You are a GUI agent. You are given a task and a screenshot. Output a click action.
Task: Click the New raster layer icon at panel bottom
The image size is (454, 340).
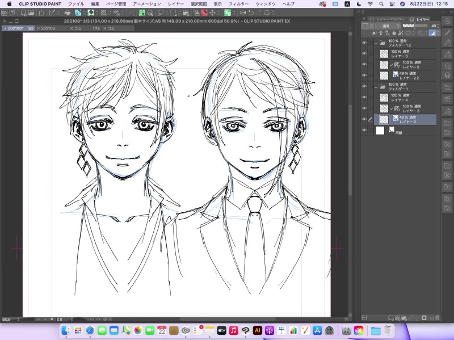pos(391,318)
